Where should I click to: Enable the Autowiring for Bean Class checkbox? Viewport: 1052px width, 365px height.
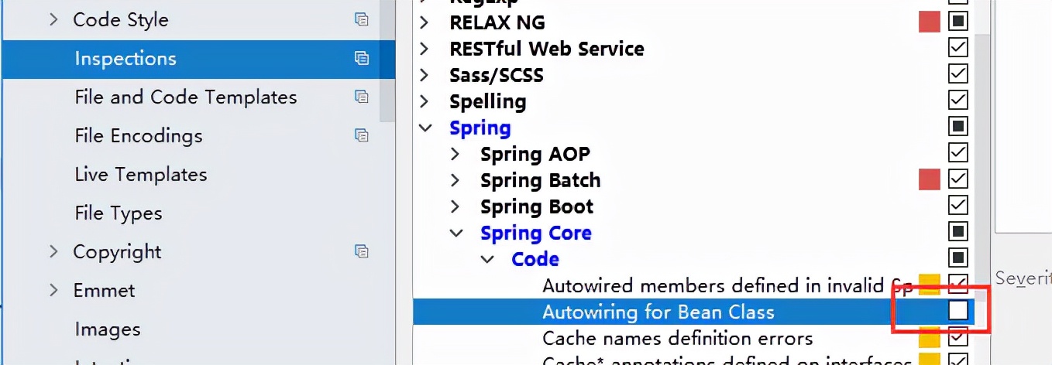(x=958, y=311)
